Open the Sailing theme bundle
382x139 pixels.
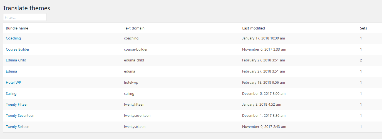[11, 94]
